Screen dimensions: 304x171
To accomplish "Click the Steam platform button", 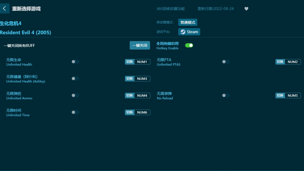I will [x=189, y=32].
